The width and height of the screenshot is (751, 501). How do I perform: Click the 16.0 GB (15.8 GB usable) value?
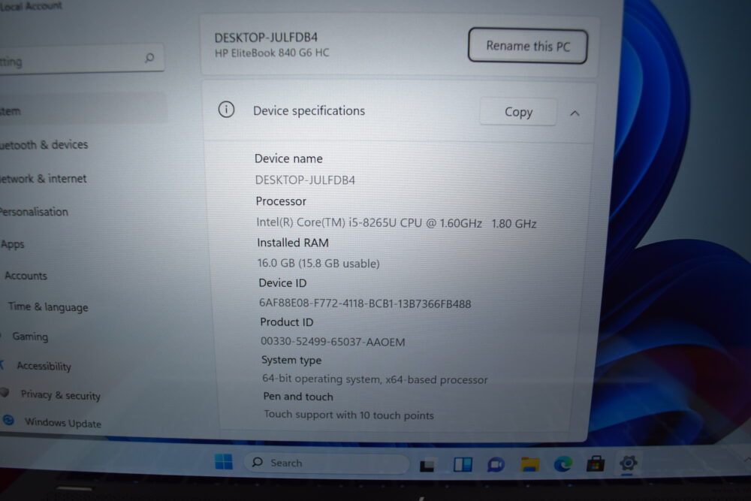[x=318, y=263]
